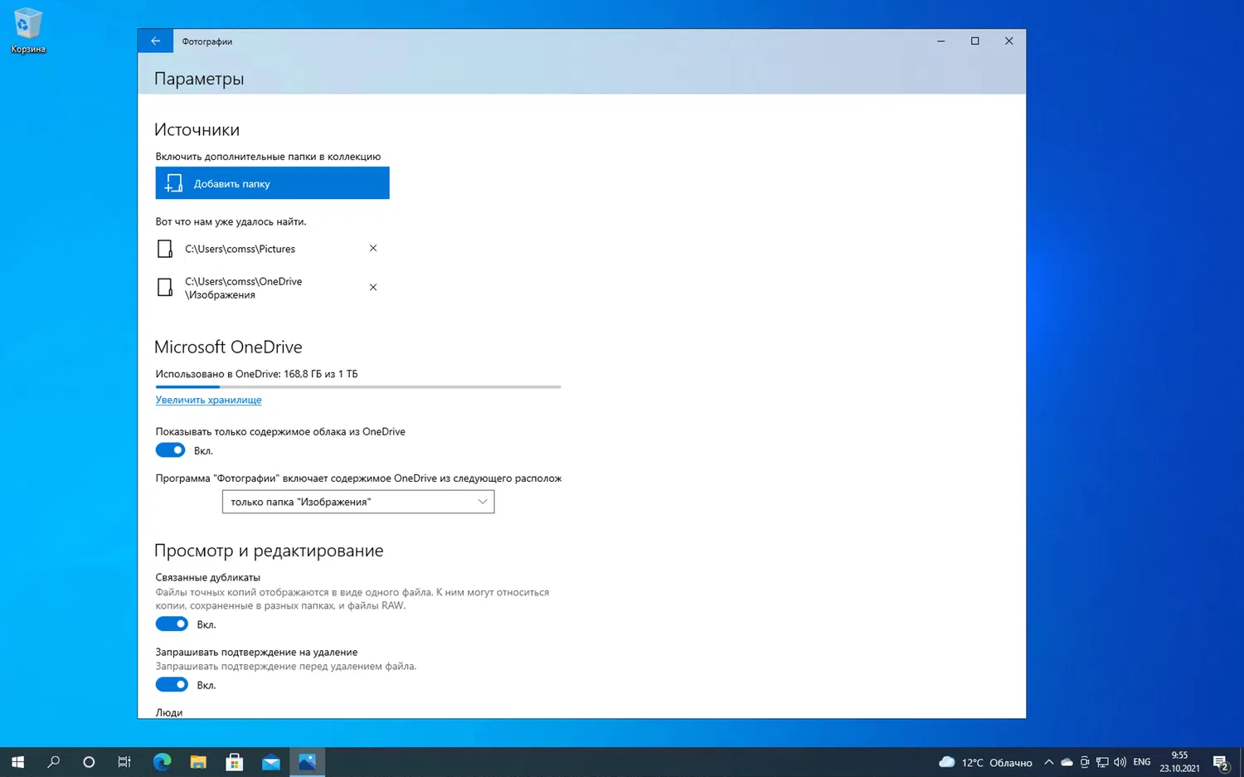1244x777 pixels.
Task: Open the clock and calendar showing 9:55
Action: coord(1179,762)
